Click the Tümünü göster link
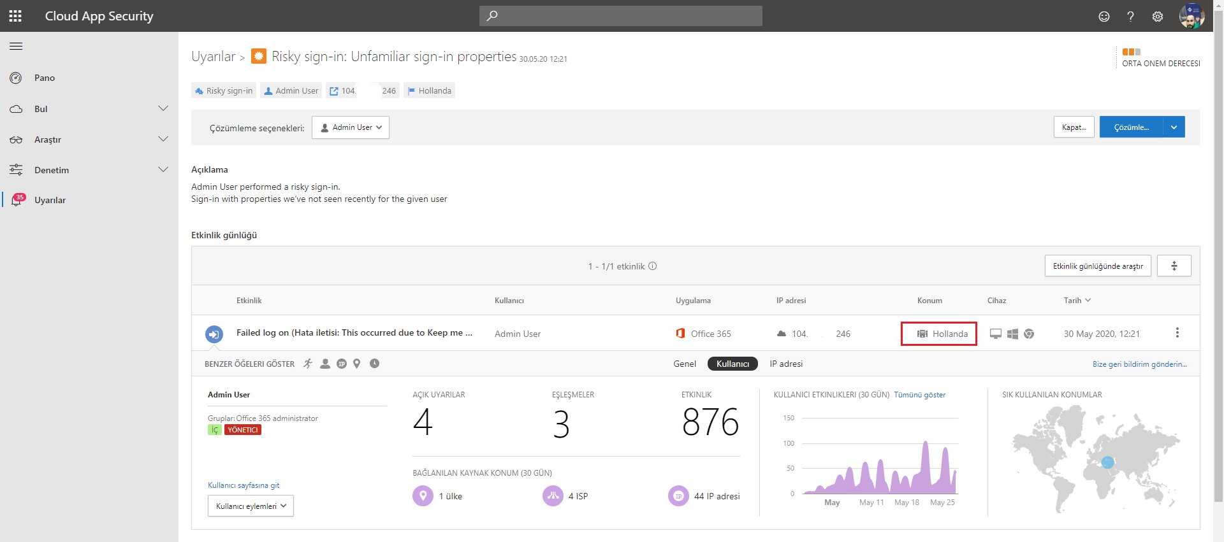The image size is (1224, 542). [920, 395]
